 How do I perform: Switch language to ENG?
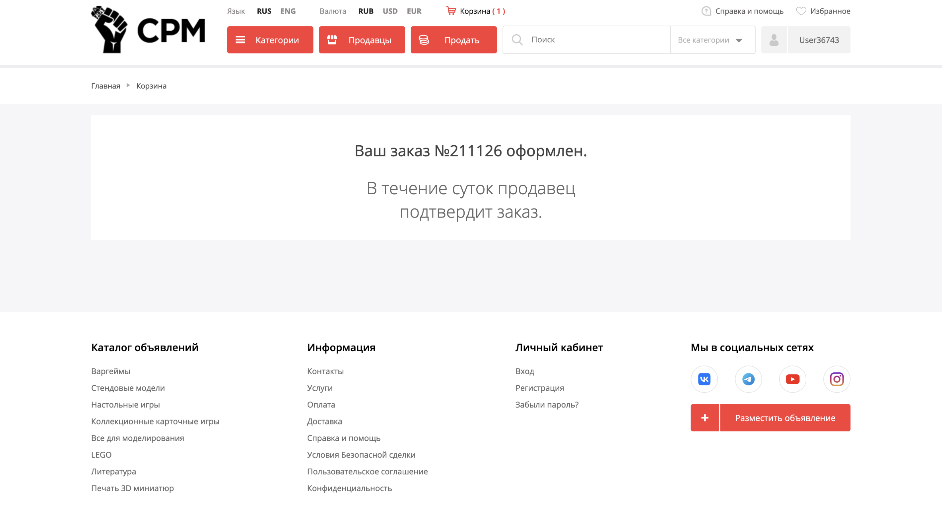point(288,11)
